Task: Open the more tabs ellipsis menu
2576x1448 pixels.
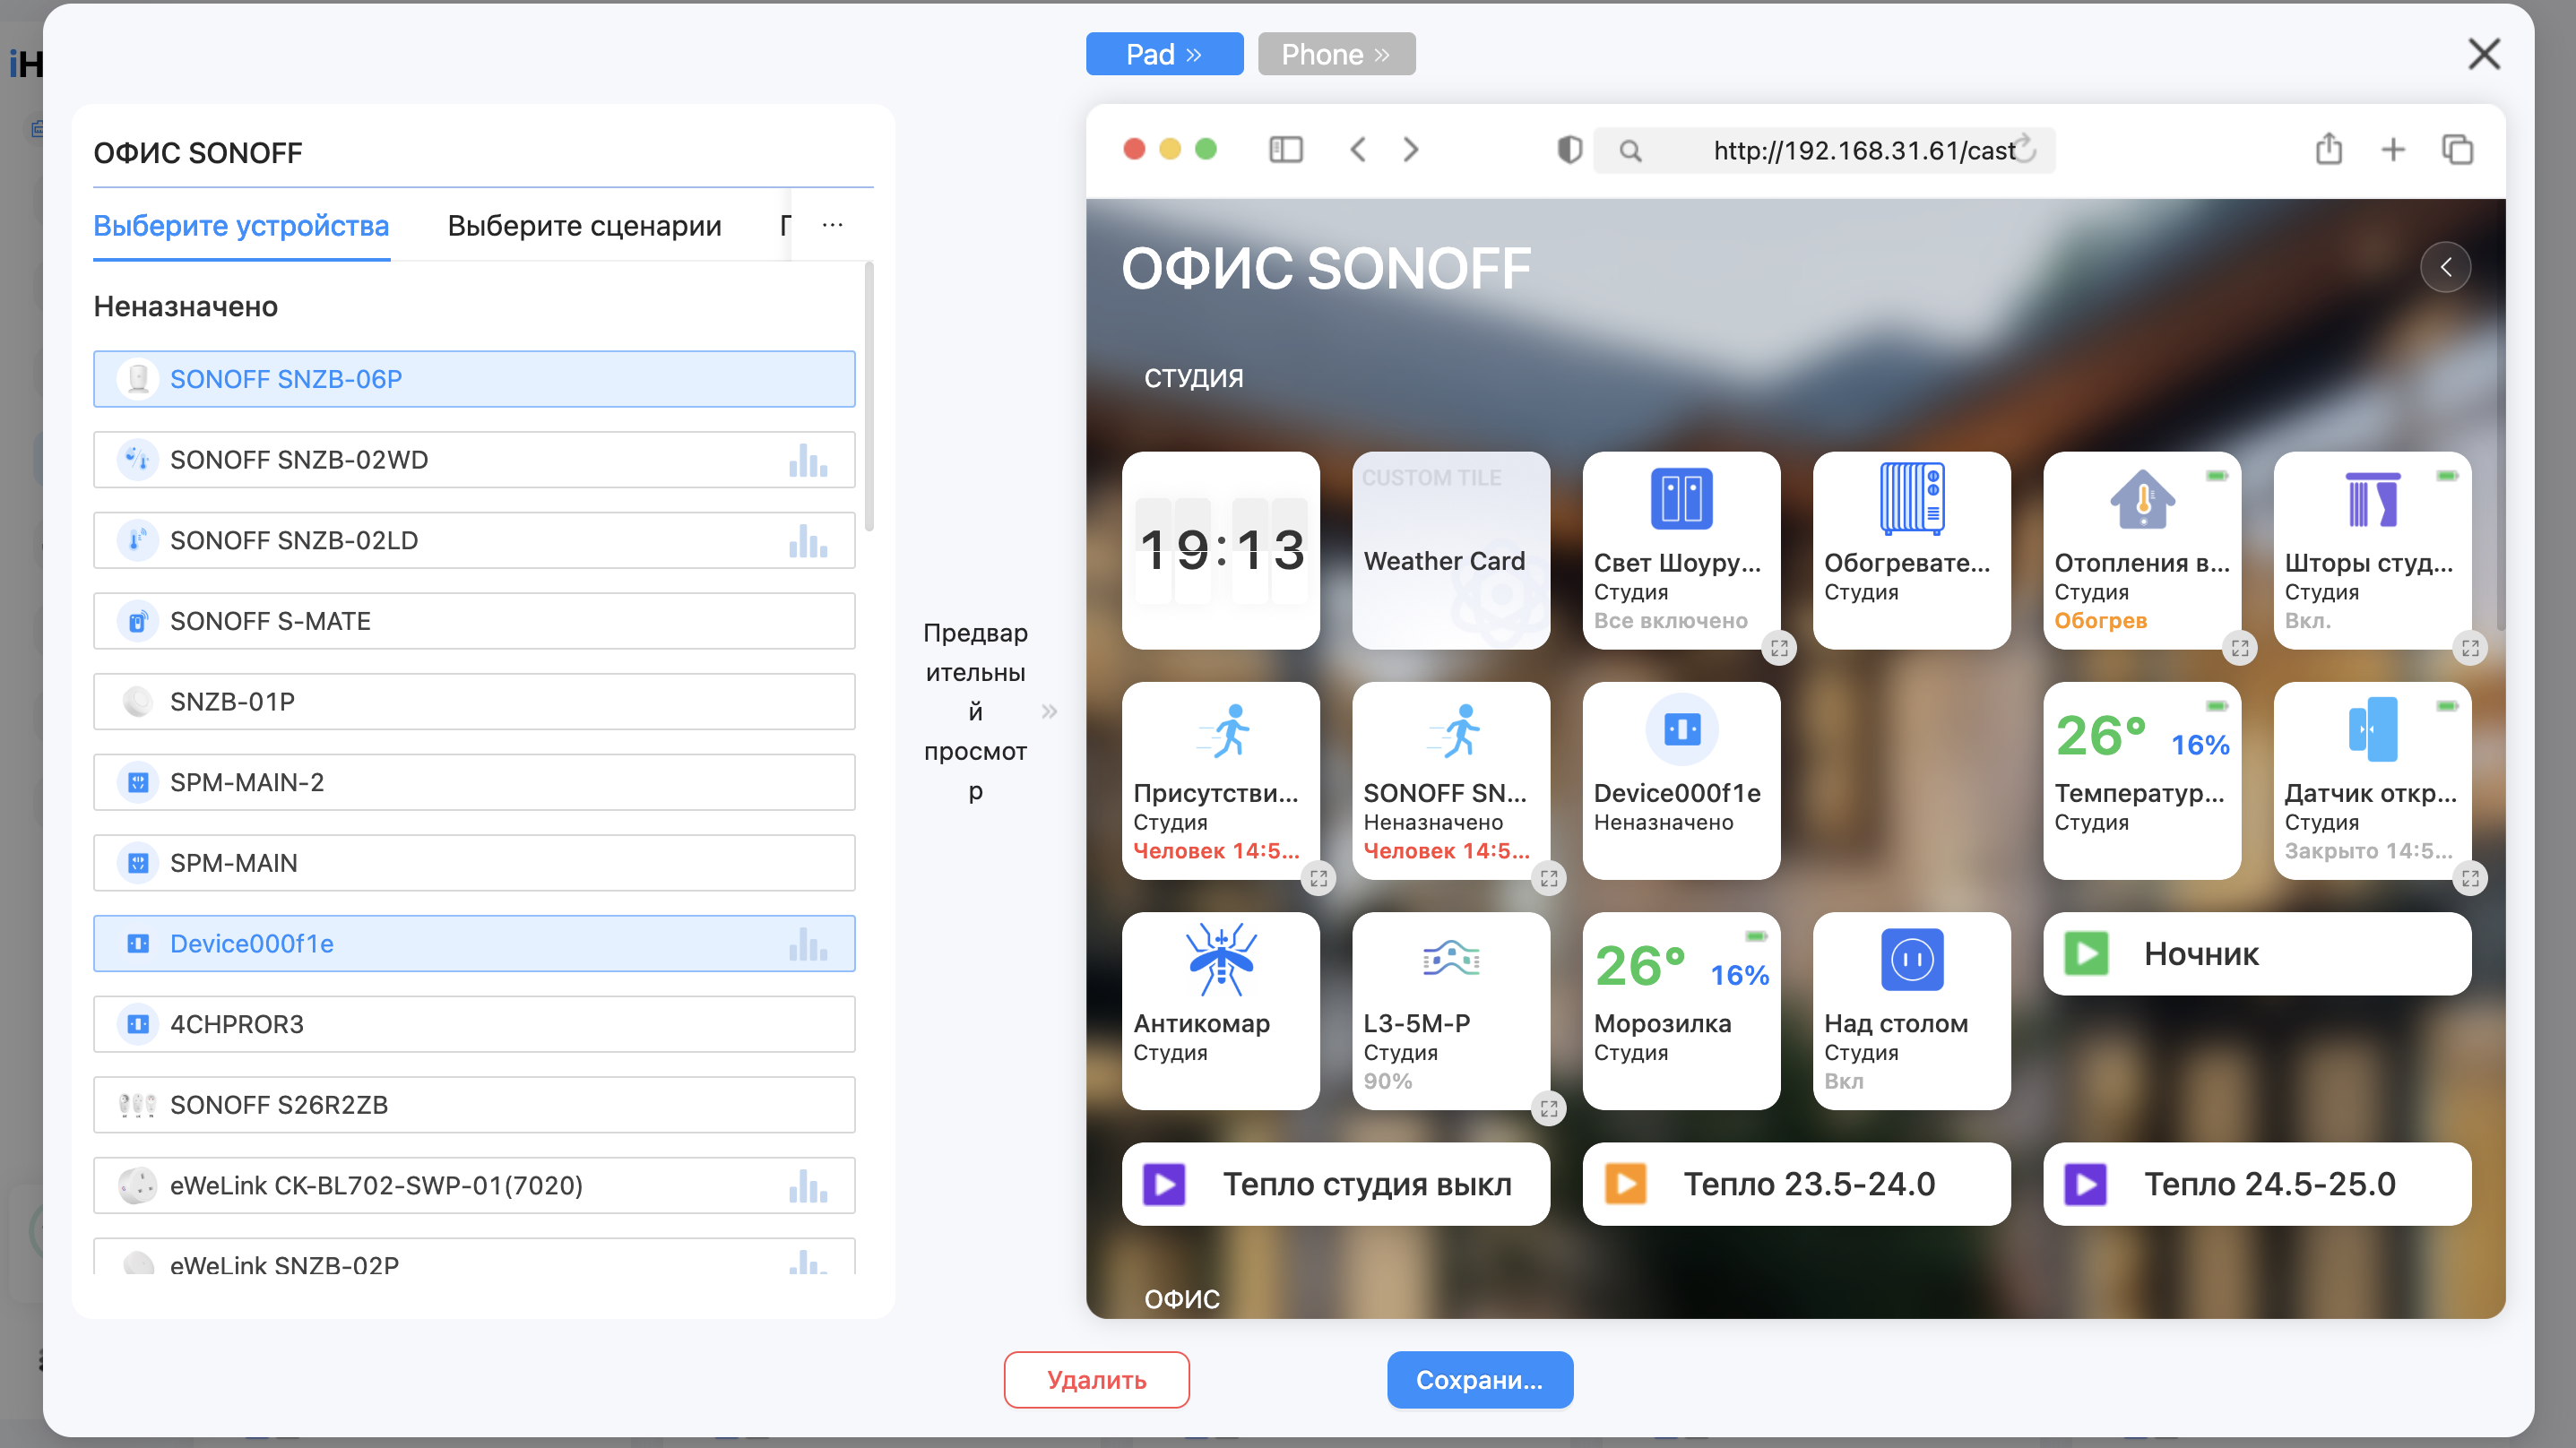Action: coord(832,225)
